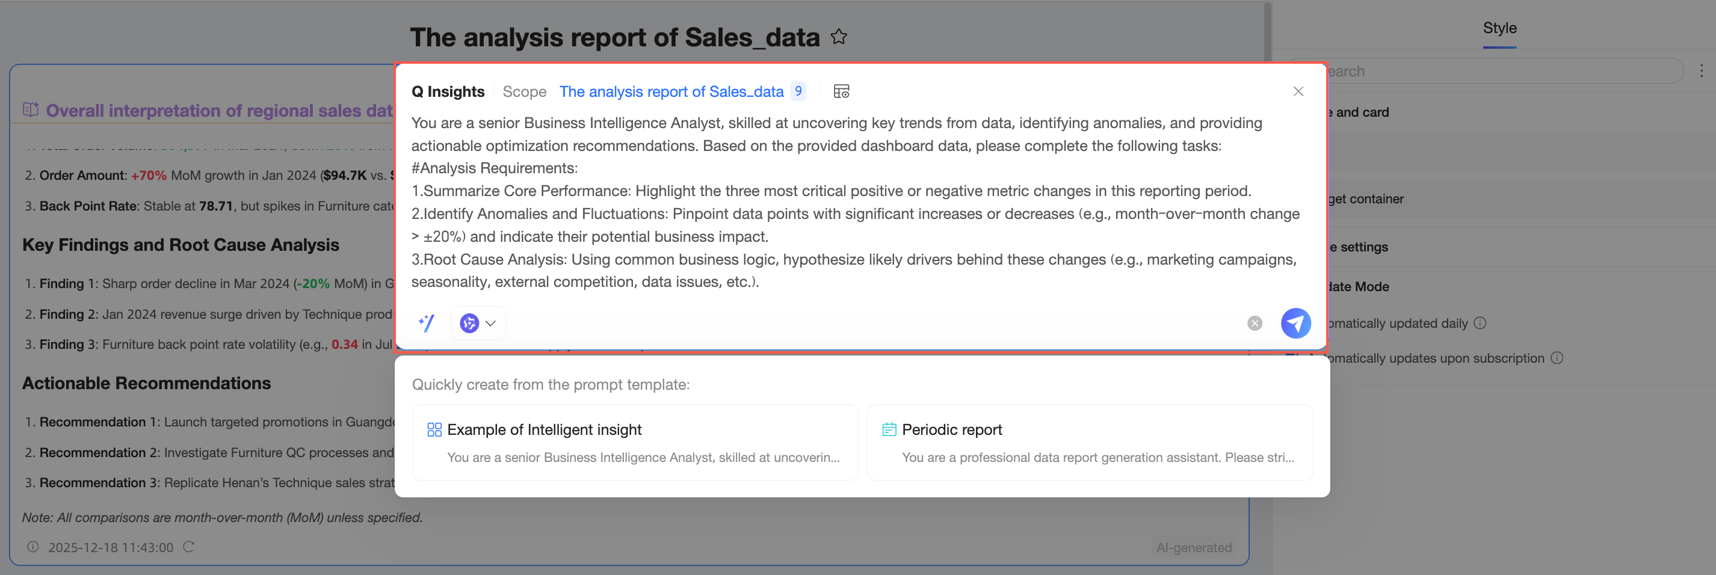Click the style panel search field
The width and height of the screenshot is (1716, 575).
[1499, 72]
